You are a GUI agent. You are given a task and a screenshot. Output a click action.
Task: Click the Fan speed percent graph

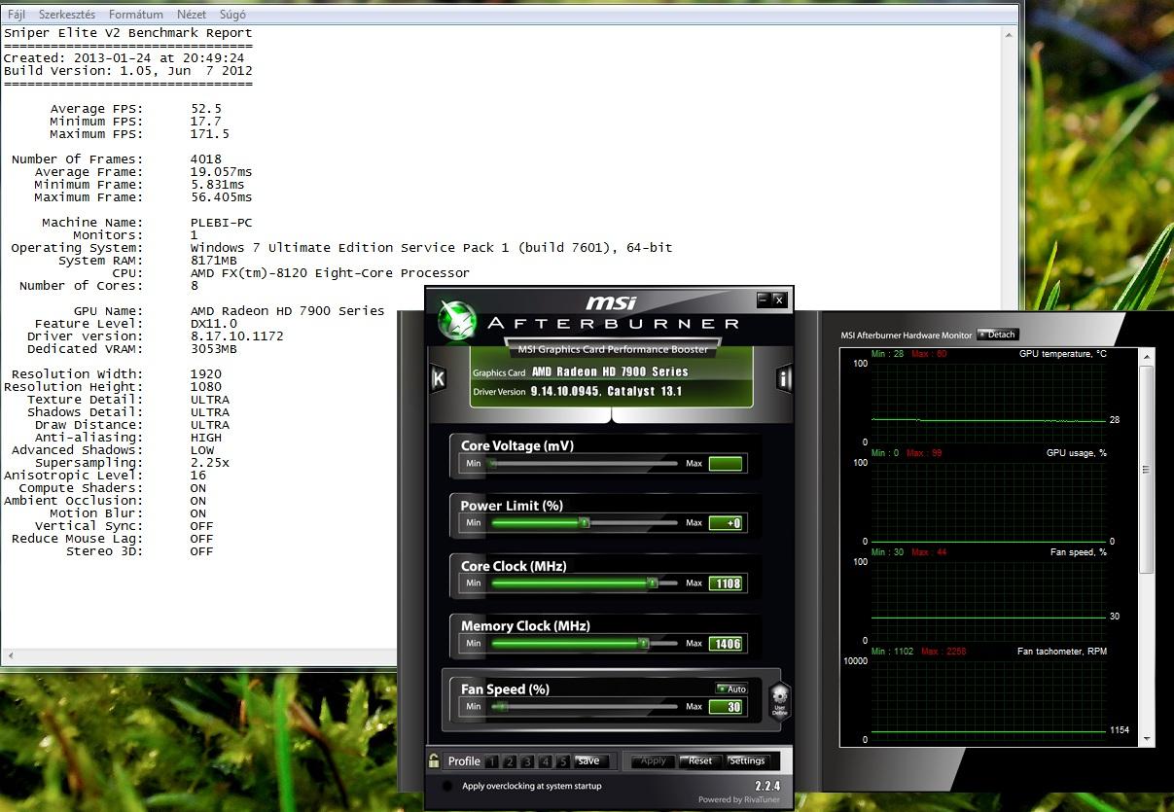point(990,600)
